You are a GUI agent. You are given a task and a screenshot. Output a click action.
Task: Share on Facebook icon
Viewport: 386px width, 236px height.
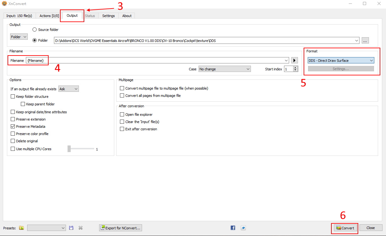click(233, 228)
